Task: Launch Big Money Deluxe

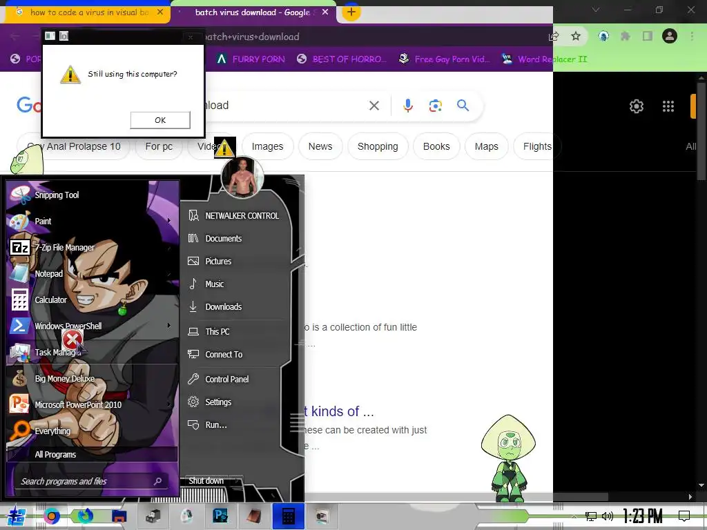Action: coord(92,379)
